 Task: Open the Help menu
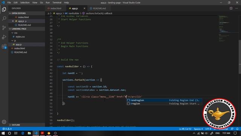66,3
